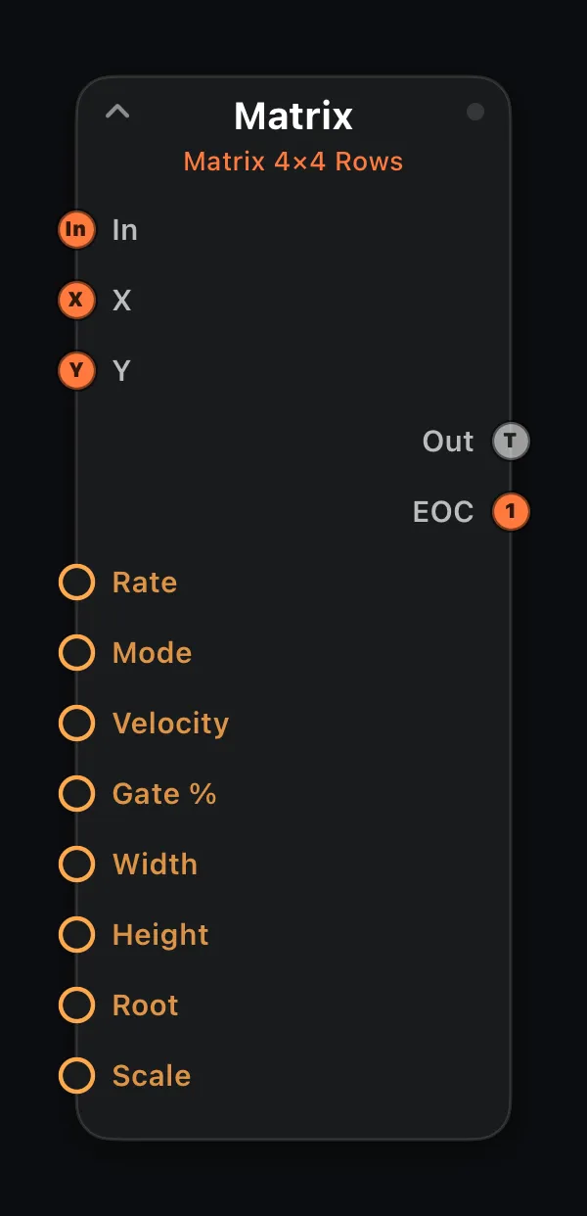Click the Root parameter port circle

pyautogui.click(x=76, y=1006)
